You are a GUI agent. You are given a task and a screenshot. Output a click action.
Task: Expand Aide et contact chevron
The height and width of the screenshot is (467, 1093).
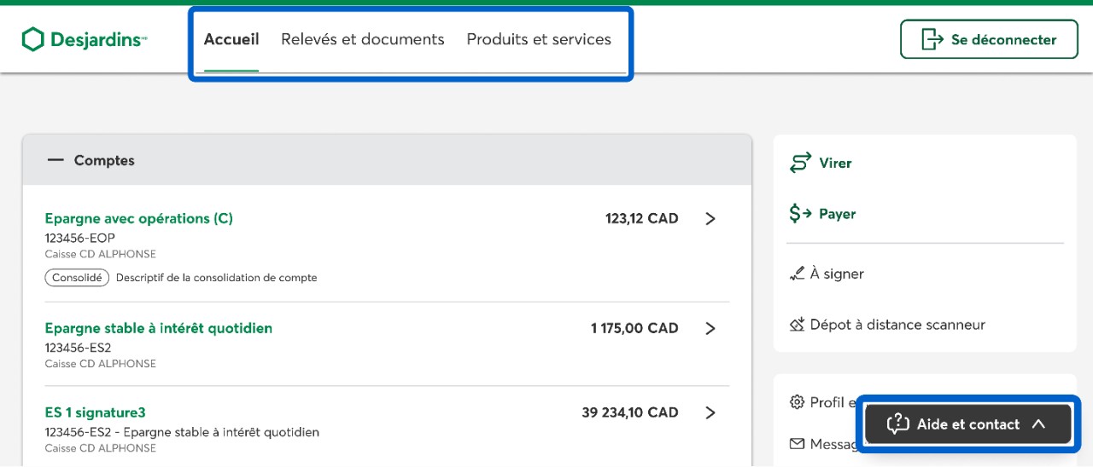1038,424
